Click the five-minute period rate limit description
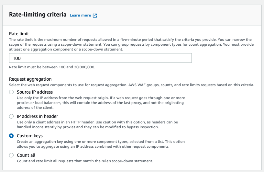This screenshot has width=264, height=172. coord(131,44)
